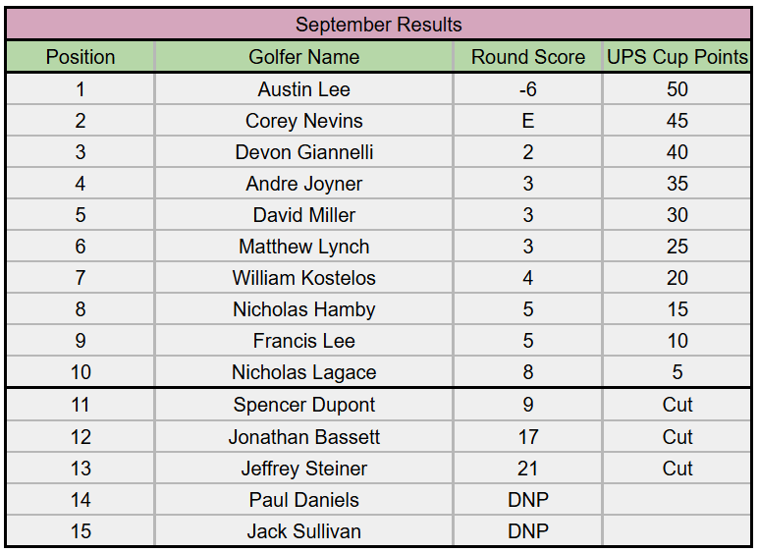
Task: Select the Position column header
Action: [x=81, y=57]
